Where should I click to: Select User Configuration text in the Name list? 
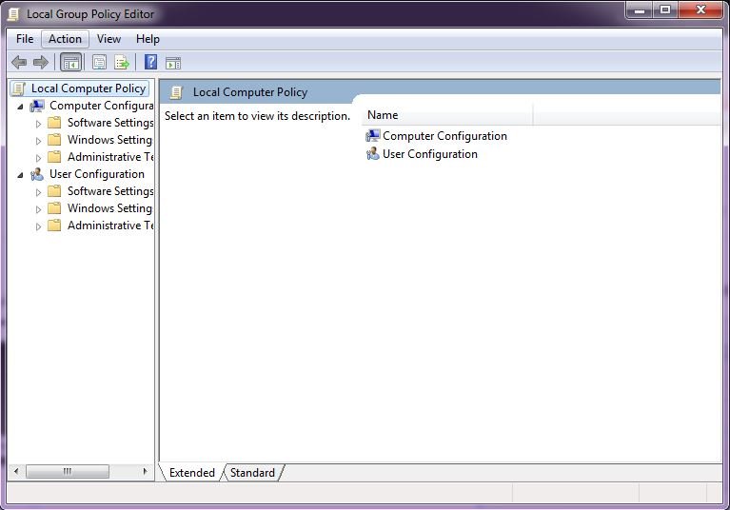(429, 154)
